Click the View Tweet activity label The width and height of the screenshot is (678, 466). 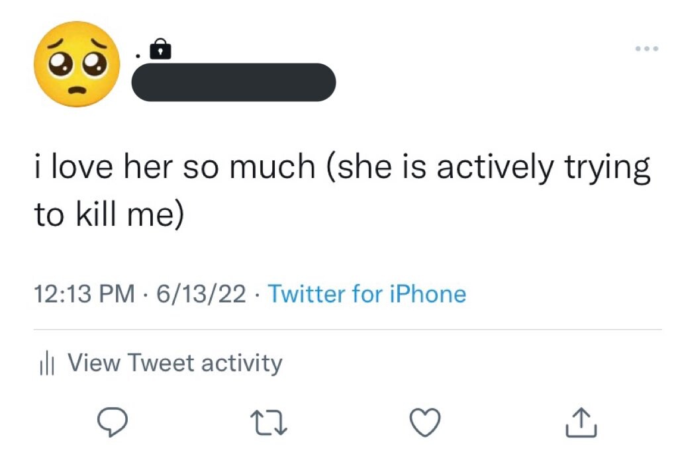(x=175, y=363)
